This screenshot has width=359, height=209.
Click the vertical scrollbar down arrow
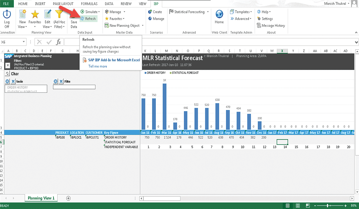pyautogui.click(x=357, y=192)
